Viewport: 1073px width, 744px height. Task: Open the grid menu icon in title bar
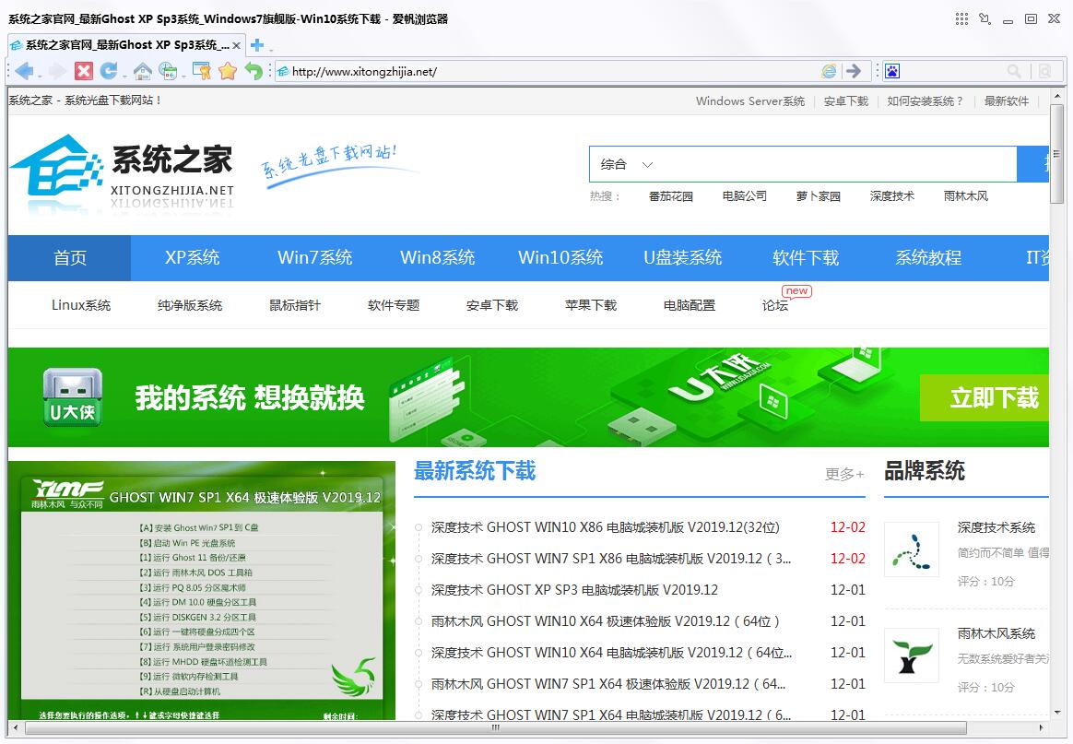click(x=961, y=18)
